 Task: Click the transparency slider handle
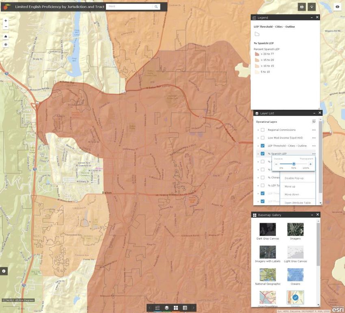(x=293, y=164)
